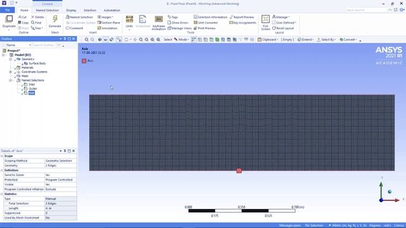The height and width of the screenshot is (228, 406).
Task: Open the User Defined layout dropdown
Action: 284,23
